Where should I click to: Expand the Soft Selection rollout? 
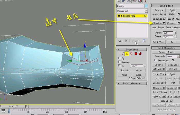132,83
